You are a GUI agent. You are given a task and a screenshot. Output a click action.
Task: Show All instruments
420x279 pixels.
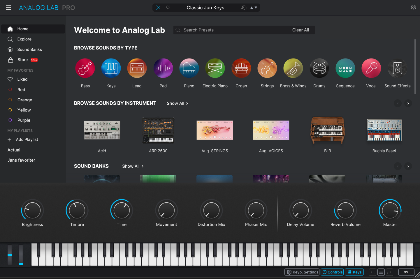pos(177,103)
